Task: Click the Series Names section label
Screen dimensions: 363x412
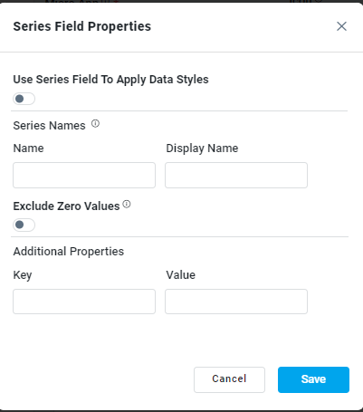Action: point(50,126)
